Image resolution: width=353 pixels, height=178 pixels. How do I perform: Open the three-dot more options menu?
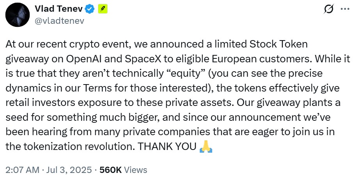[x=345, y=9]
